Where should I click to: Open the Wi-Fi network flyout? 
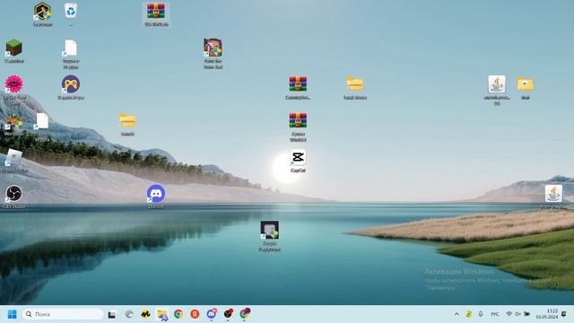coord(509,314)
